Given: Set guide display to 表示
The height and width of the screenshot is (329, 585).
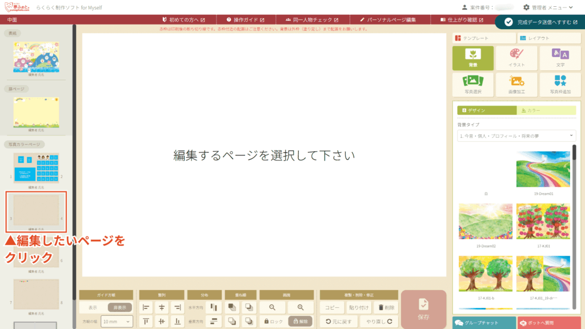Looking at the screenshot, I should pyautogui.click(x=92, y=307).
